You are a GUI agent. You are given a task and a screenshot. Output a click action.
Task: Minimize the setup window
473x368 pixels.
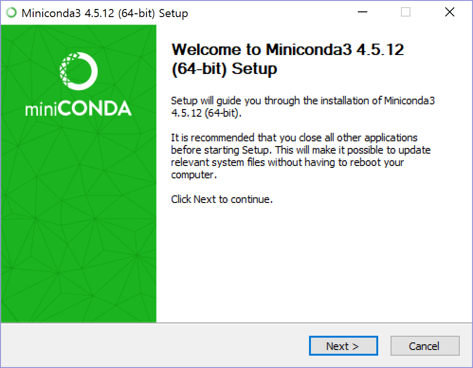tap(362, 12)
